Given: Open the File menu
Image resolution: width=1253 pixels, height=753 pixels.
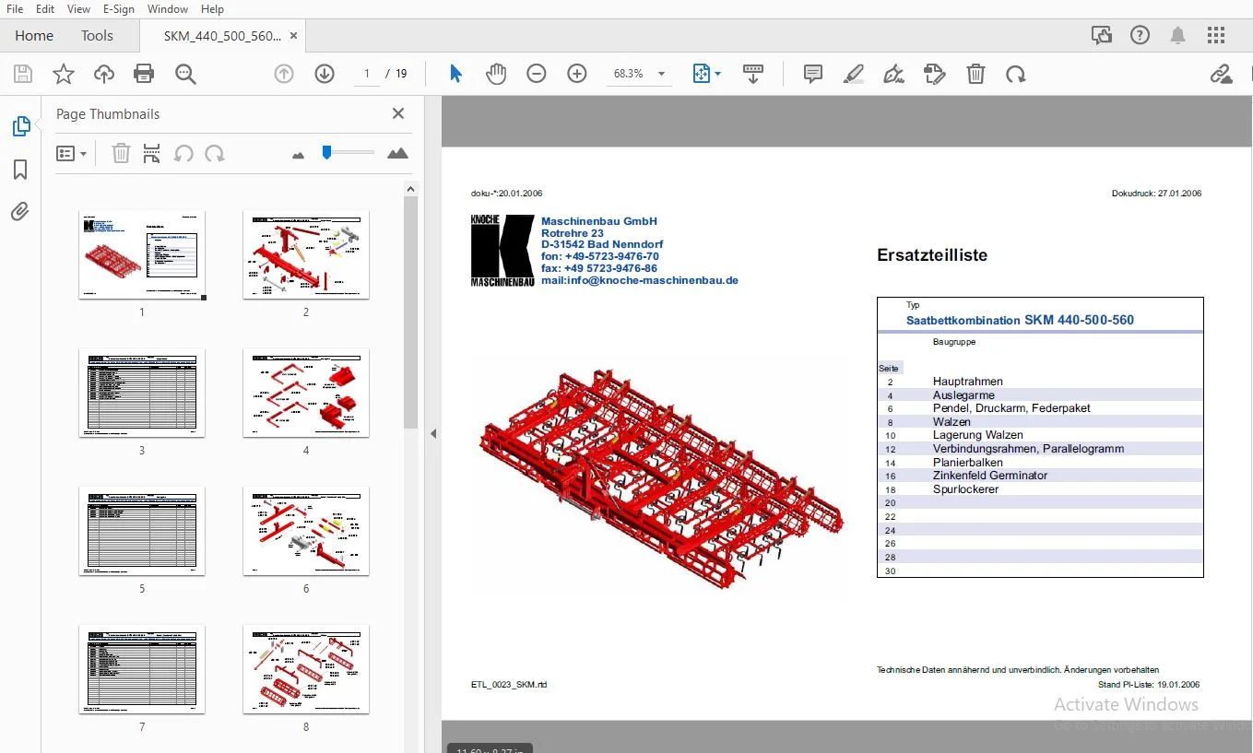Looking at the screenshot, I should [15, 8].
